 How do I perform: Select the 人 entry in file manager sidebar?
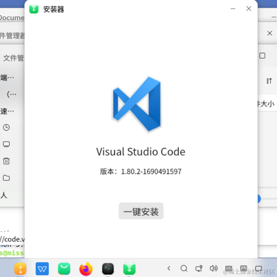3,195
